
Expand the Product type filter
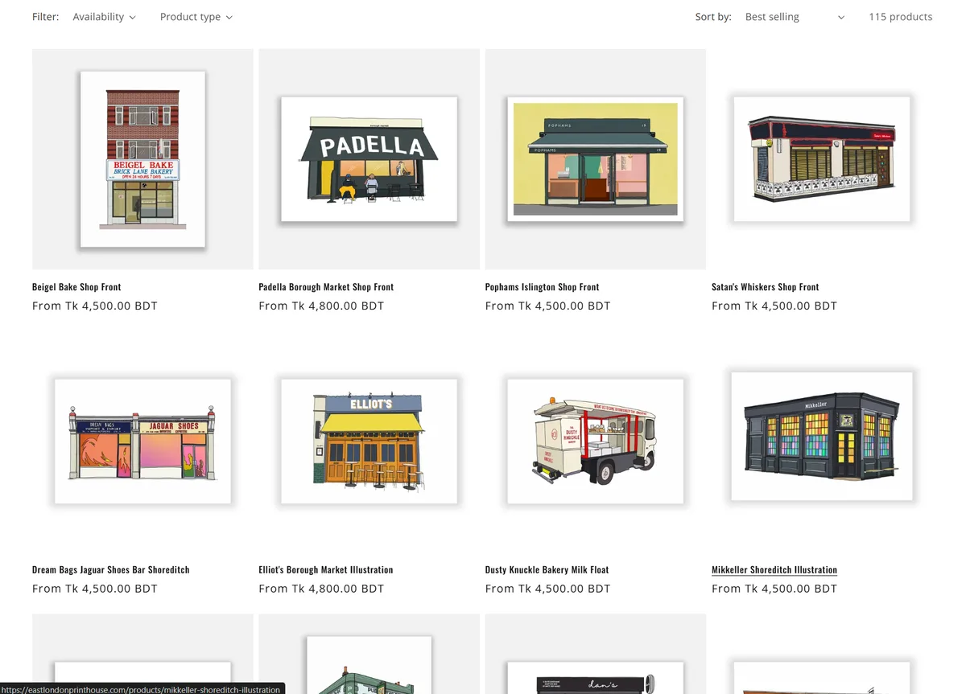click(196, 17)
